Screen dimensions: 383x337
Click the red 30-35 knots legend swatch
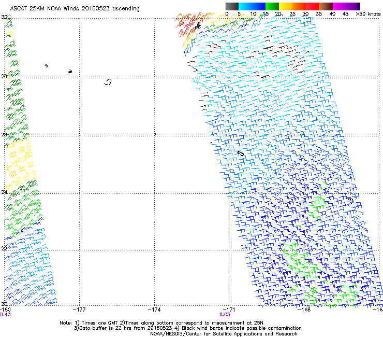tap(313, 6)
